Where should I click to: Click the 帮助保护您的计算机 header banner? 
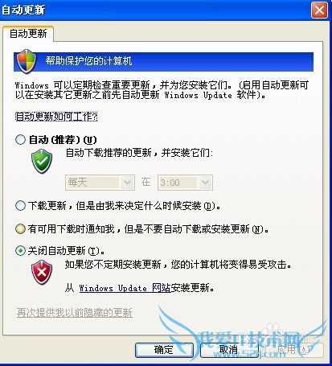click(x=163, y=61)
